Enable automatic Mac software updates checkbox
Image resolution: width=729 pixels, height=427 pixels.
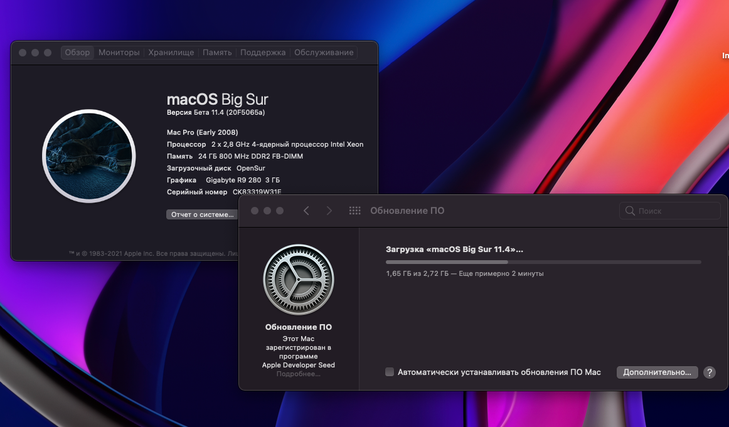point(390,372)
